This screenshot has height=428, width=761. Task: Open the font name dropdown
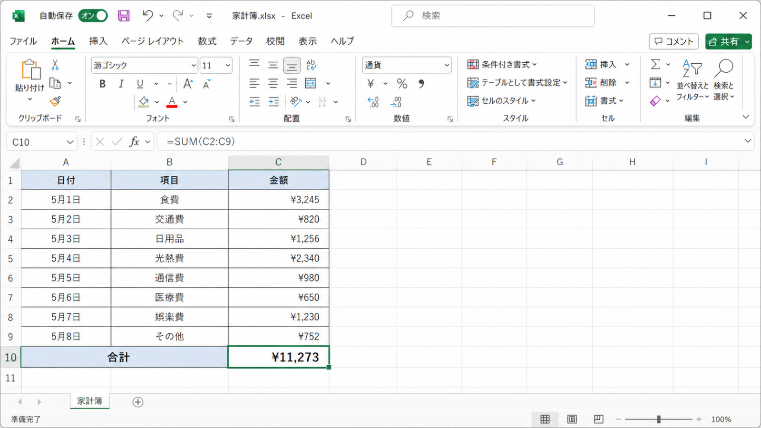[194, 65]
